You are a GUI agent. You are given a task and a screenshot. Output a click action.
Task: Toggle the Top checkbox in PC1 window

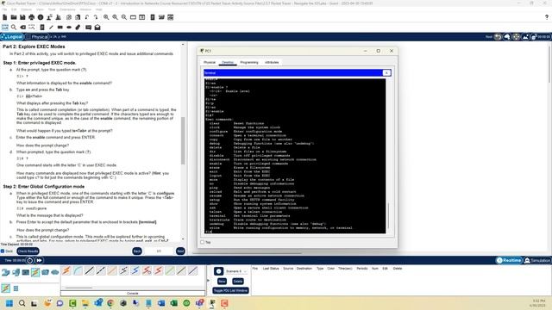(x=202, y=242)
